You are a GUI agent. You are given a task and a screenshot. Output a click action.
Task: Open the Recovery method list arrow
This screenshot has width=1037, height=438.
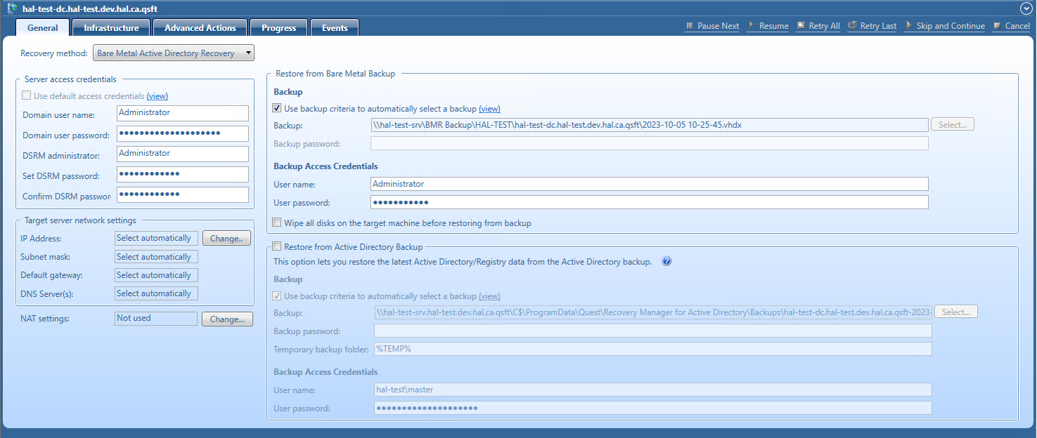click(248, 53)
